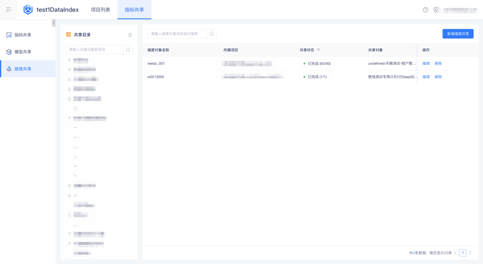483x264 pixels.
Task: Click the search icon in shared directory panel
Action: 128,50
